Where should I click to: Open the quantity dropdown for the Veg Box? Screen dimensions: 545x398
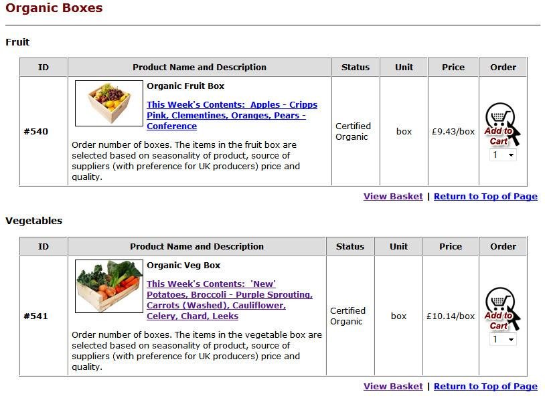point(503,339)
